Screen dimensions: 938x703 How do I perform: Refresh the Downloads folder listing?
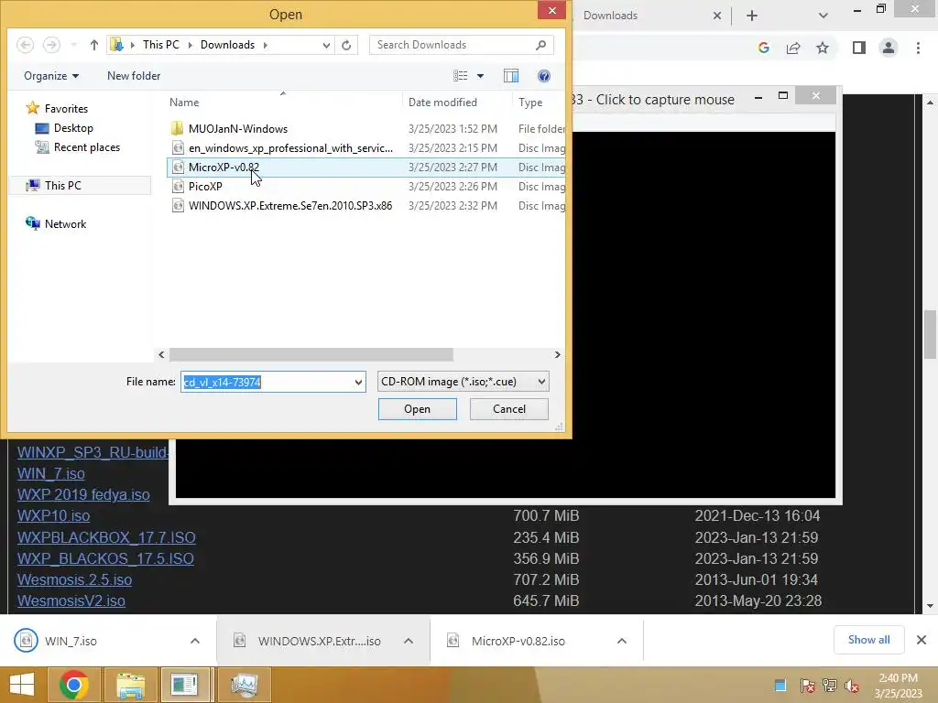(x=346, y=45)
